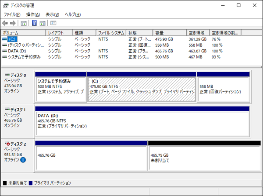Click the Back arrow toolbar icon
263x196 pixels.
pyautogui.click(x=5, y=23)
